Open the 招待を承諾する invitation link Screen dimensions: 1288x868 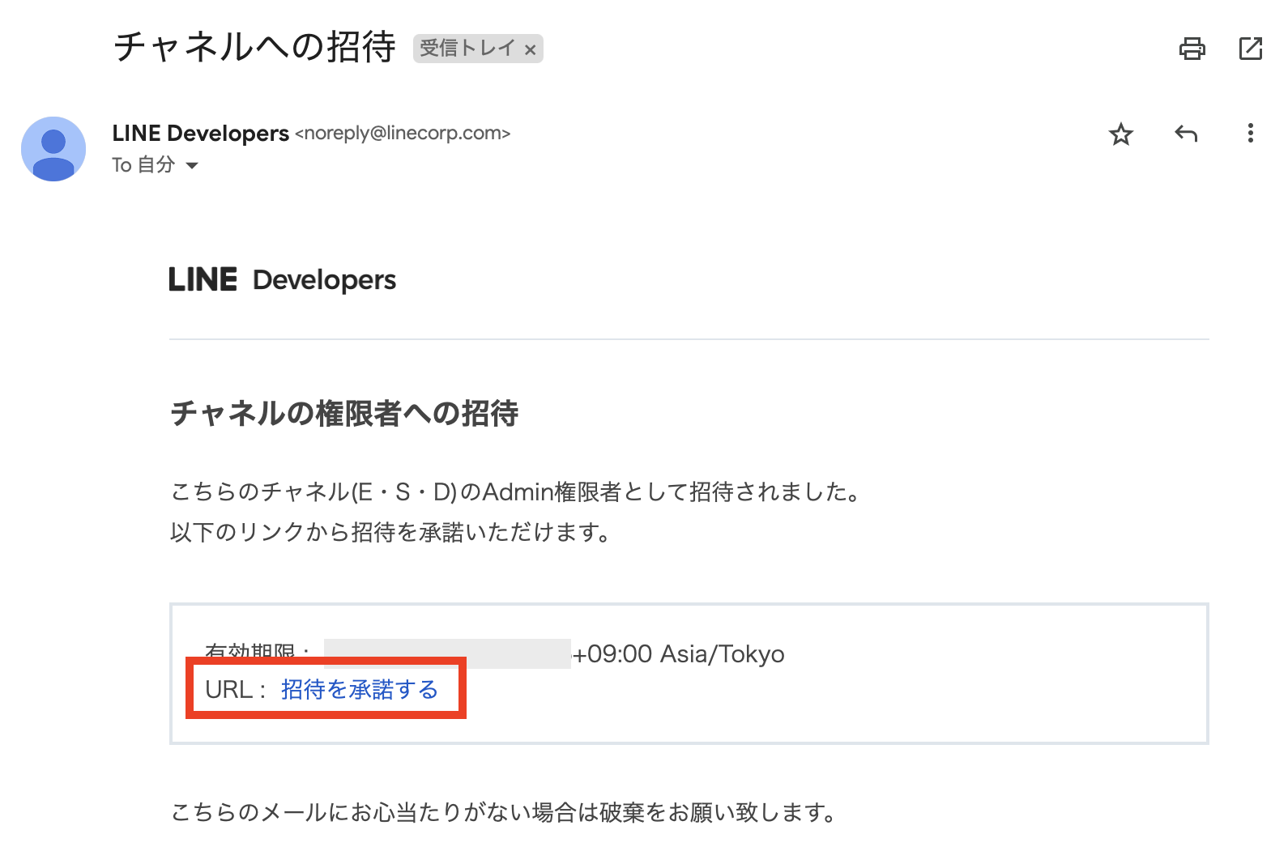point(360,689)
